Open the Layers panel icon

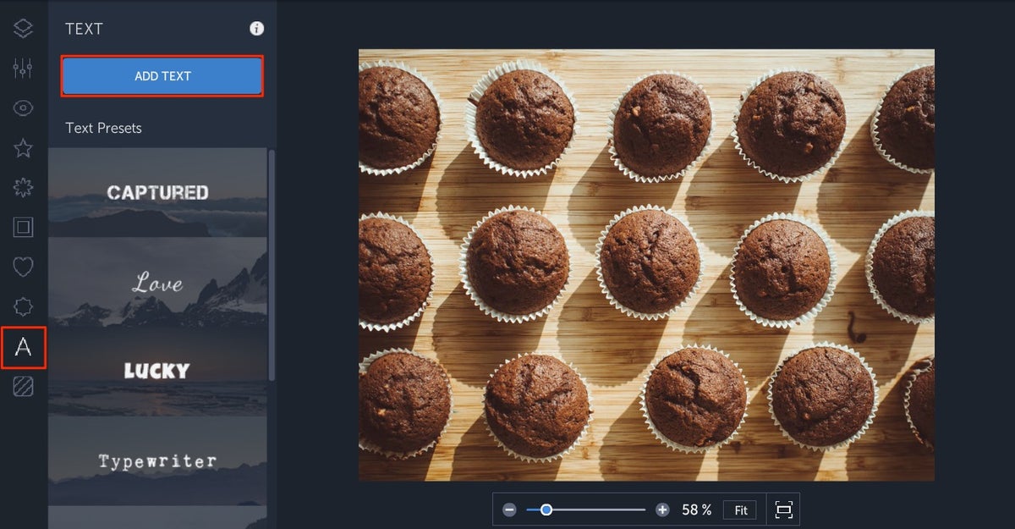pyautogui.click(x=23, y=28)
